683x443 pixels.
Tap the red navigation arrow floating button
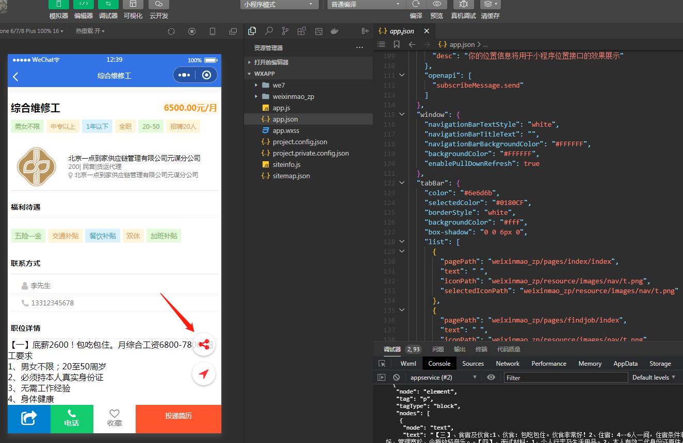coord(204,374)
